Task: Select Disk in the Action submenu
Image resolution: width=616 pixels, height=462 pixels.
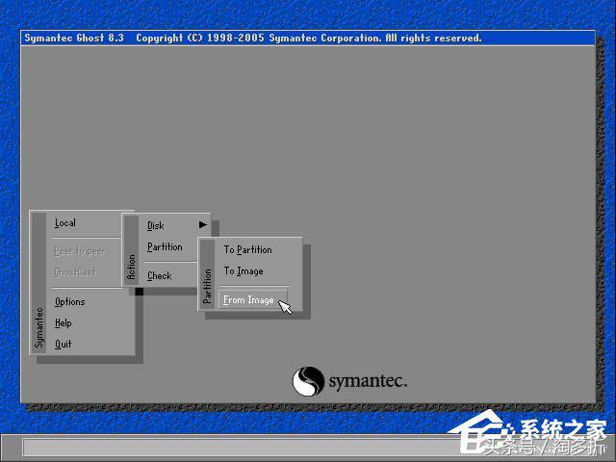Action: 156,226
